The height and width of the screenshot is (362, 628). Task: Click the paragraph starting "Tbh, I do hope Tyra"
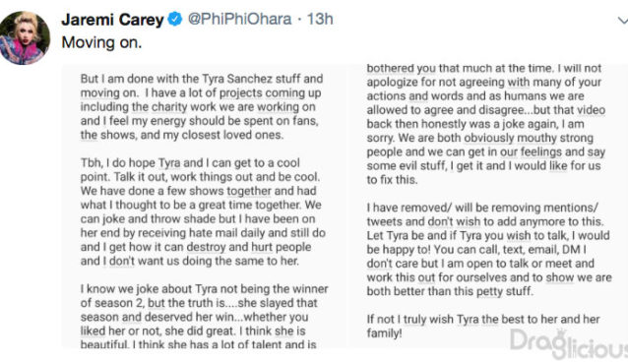click(202, 211)
